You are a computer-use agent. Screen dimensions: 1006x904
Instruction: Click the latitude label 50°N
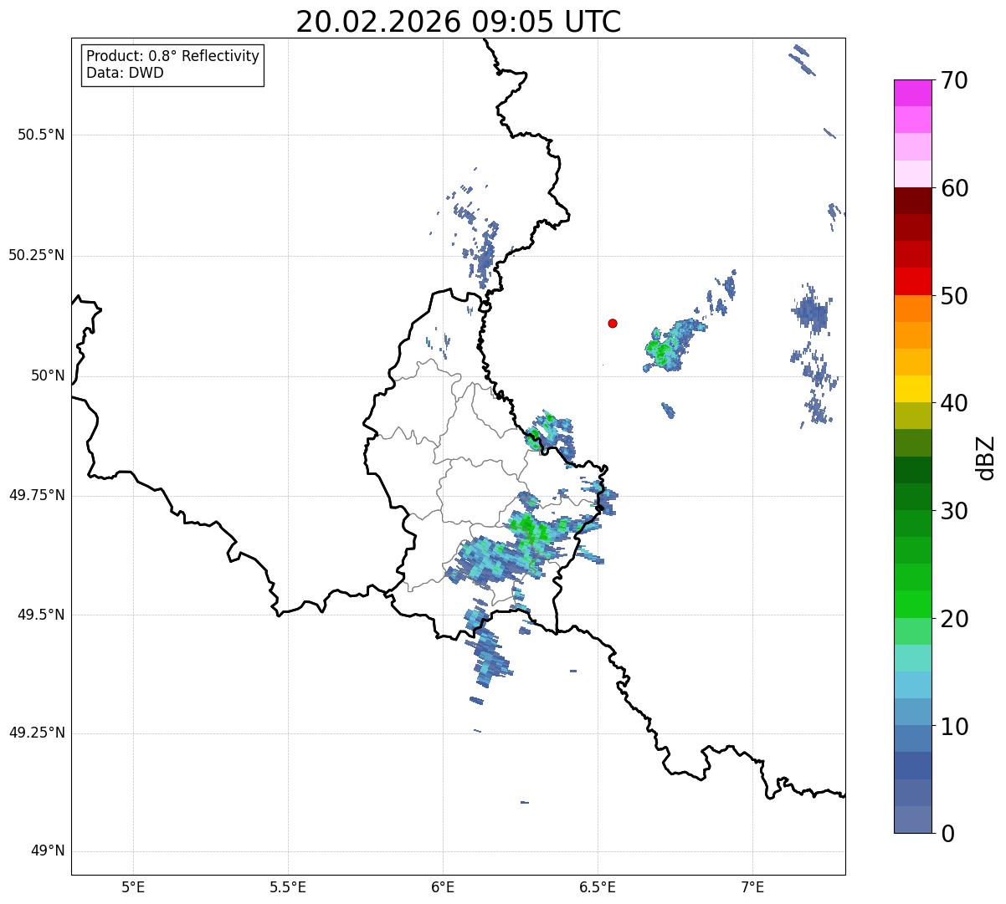[x=49, y=375]
